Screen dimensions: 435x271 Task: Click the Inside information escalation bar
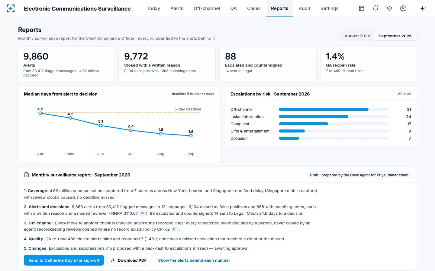[x=314, y=117]
